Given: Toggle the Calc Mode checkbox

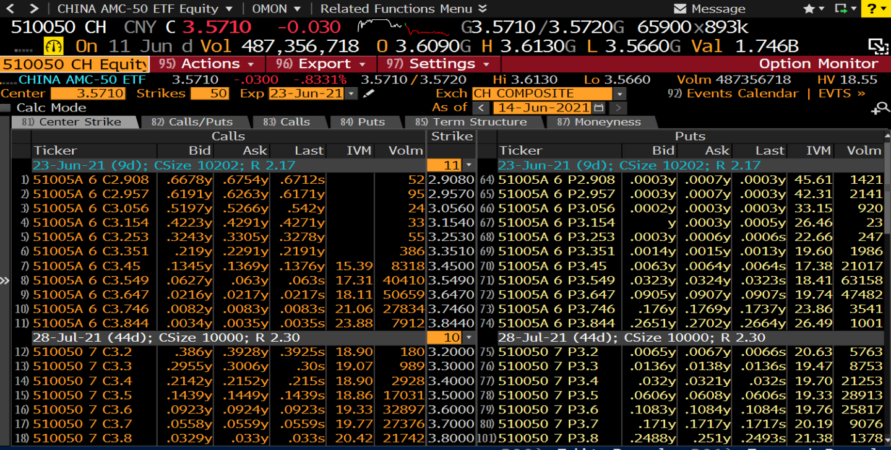Looking at the screenshot, I should pyautogui.click(x=6, y=108).
